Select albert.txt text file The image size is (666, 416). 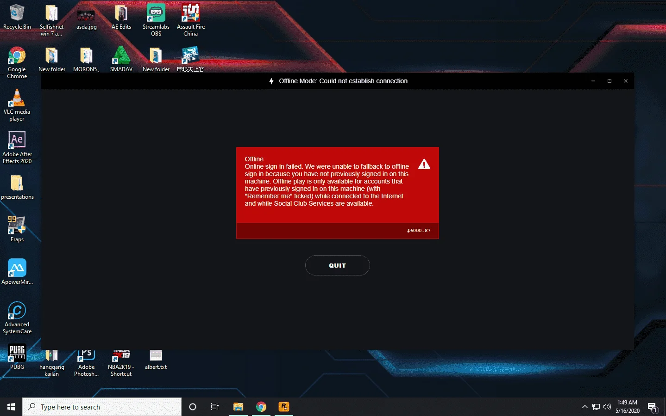(x=156, y=360)
